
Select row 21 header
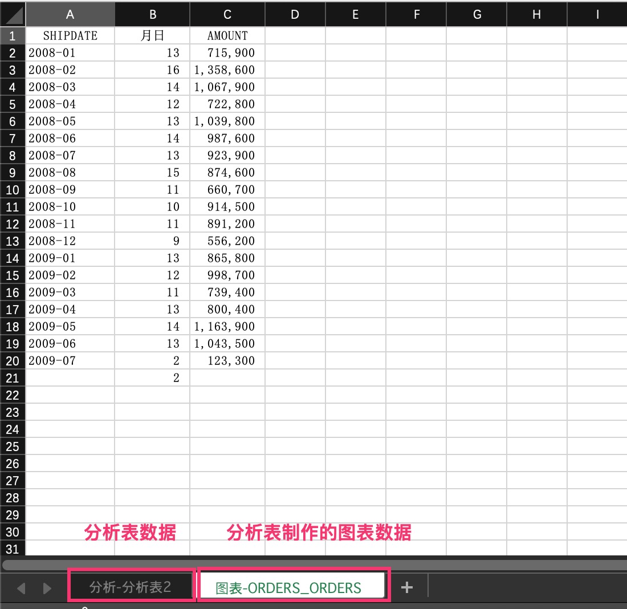tap(13, 377)
